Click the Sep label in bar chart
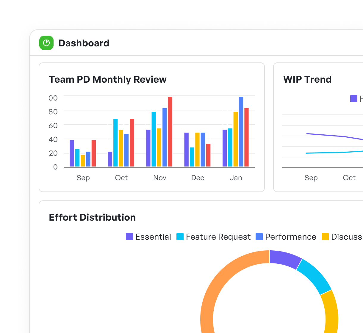Viewport: 363px width, 333px height. (x=83, y=178)
